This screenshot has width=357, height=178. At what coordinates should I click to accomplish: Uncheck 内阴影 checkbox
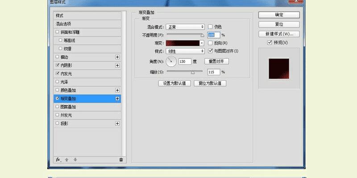tap(58, 65)
